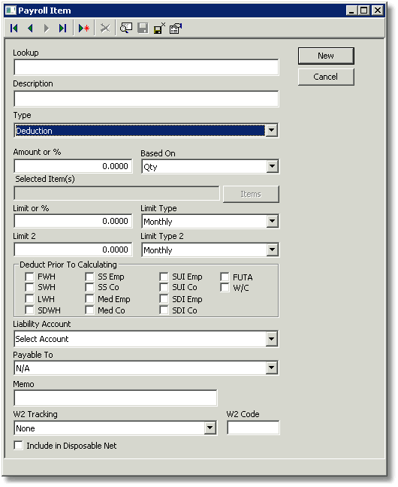398x487 pixels.
Task: Jump to the last record
Action: [x=63, y=29]
